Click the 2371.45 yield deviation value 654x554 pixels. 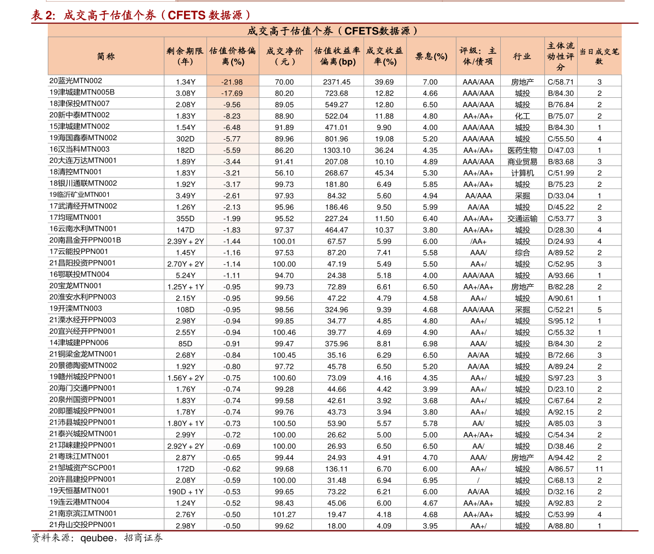click(337, 82)
